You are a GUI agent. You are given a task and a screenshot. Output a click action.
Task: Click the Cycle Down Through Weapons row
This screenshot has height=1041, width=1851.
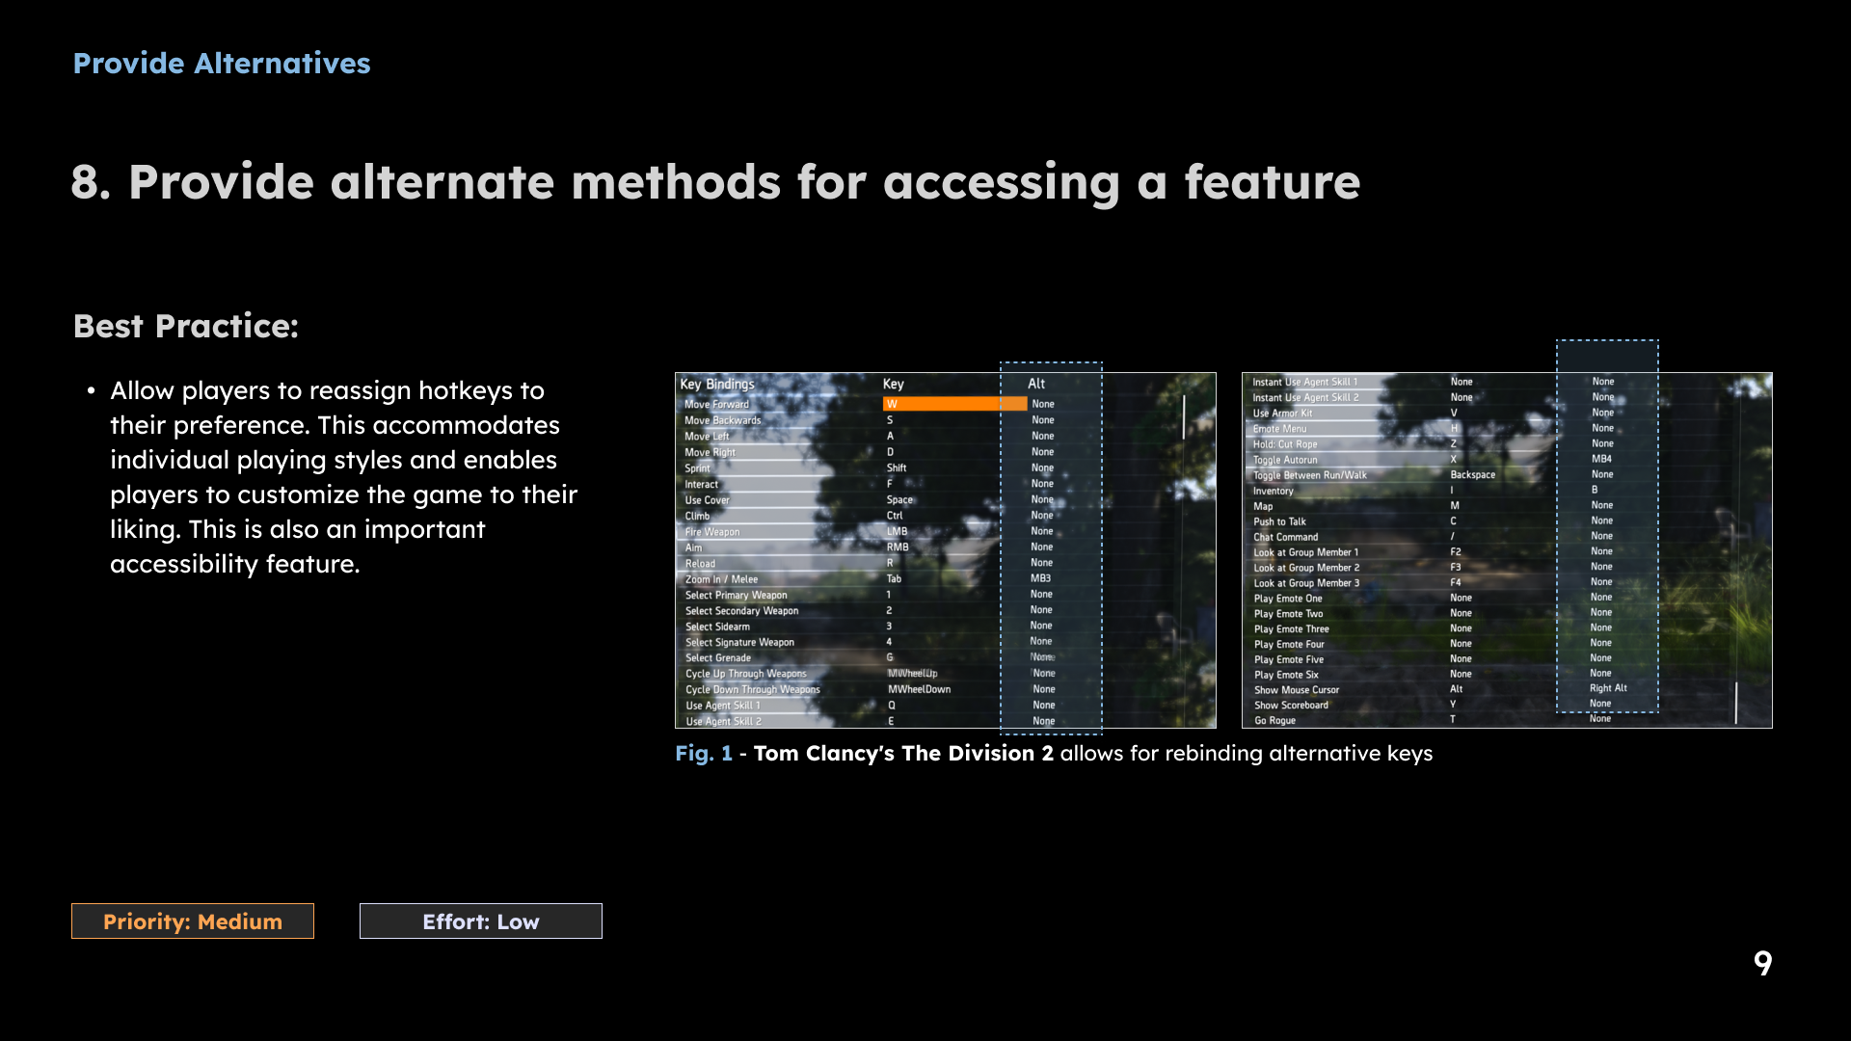click(x=752, y=690)
